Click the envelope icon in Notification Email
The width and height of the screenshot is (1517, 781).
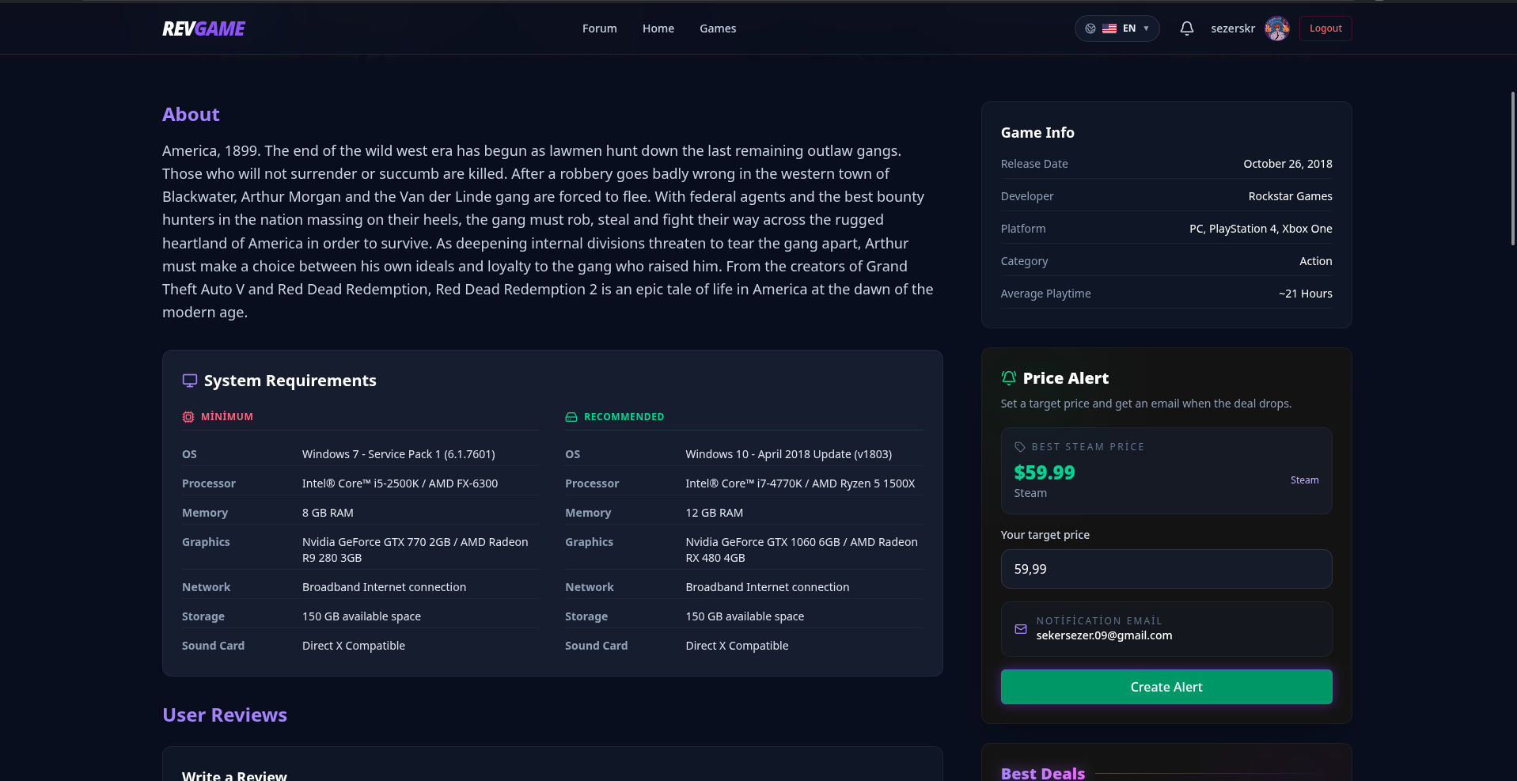(x=1021, y=629)
